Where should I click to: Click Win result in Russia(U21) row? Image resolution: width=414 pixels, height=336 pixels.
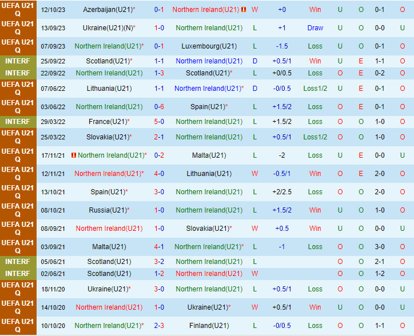click(x=315, y=210)
